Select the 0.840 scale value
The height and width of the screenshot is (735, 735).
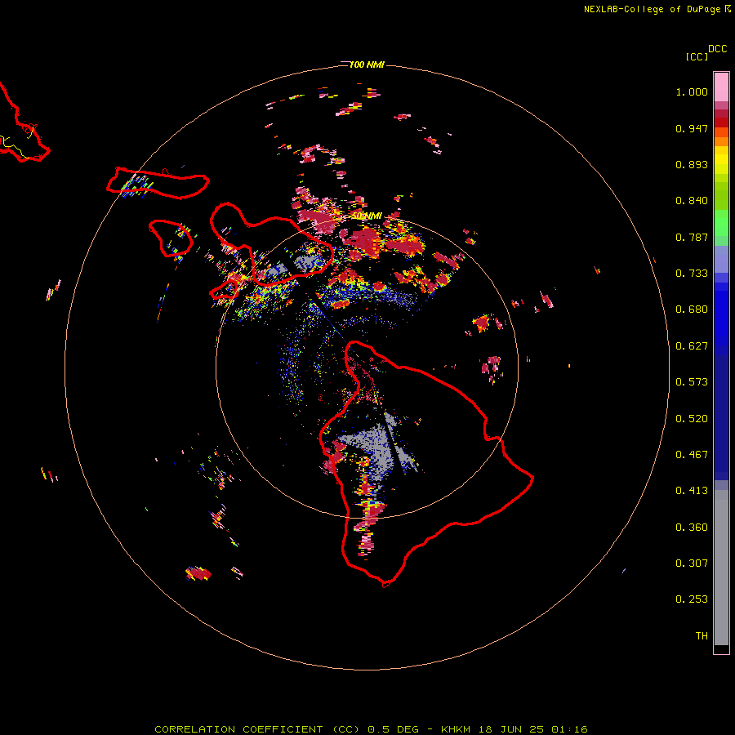click(692, 201)
